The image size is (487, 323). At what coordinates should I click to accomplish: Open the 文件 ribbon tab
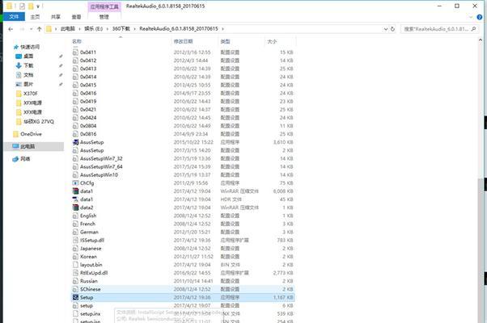(14, 17)
